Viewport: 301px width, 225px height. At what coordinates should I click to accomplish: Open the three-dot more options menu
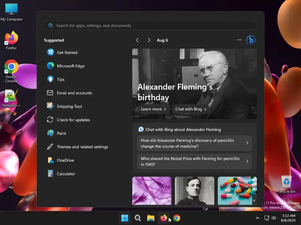click(x=239, y=40)
